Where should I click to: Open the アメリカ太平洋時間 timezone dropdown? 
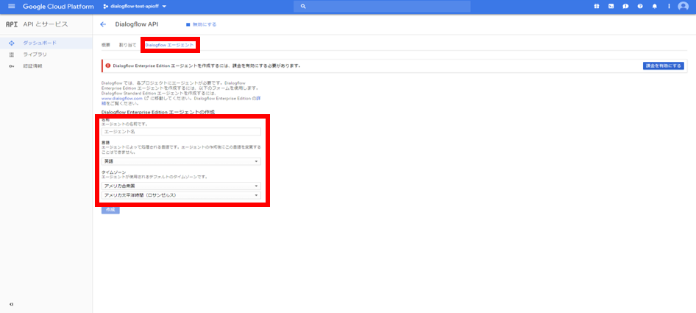pos(181,196)
